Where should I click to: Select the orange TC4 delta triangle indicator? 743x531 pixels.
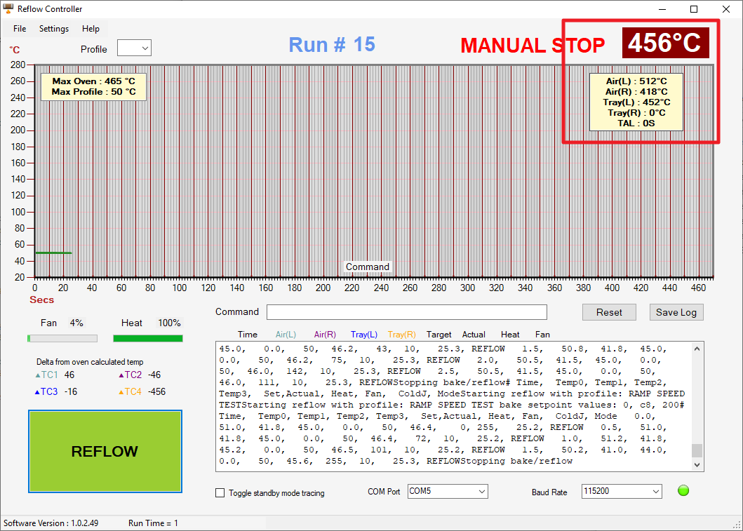[120, 391]
